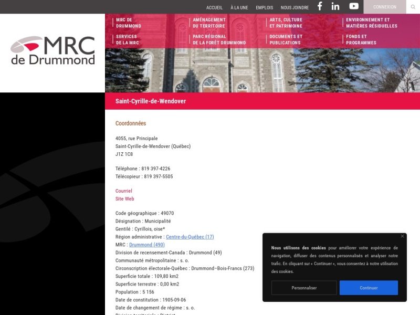Open Services de la MRC menu
The image size is (420, 315).
[x=128, y=39]
